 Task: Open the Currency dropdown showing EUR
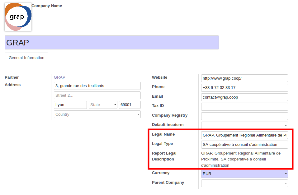coord(244,174)
